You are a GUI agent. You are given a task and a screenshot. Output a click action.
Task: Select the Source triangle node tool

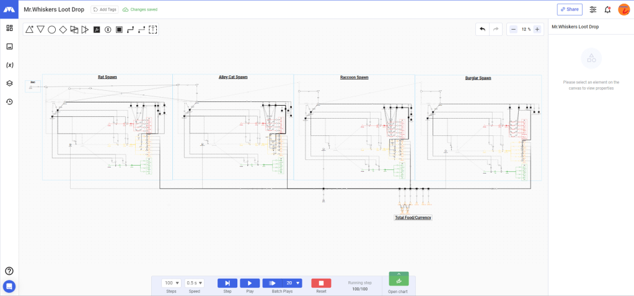click(29, 30)
